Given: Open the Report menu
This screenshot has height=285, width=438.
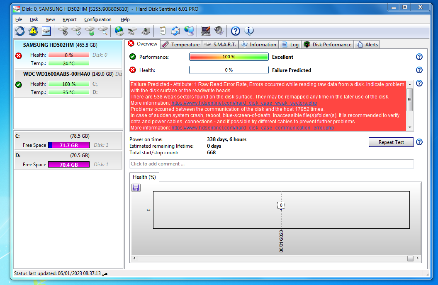Looking at the screenshot, I should click(x=70, y=19).
